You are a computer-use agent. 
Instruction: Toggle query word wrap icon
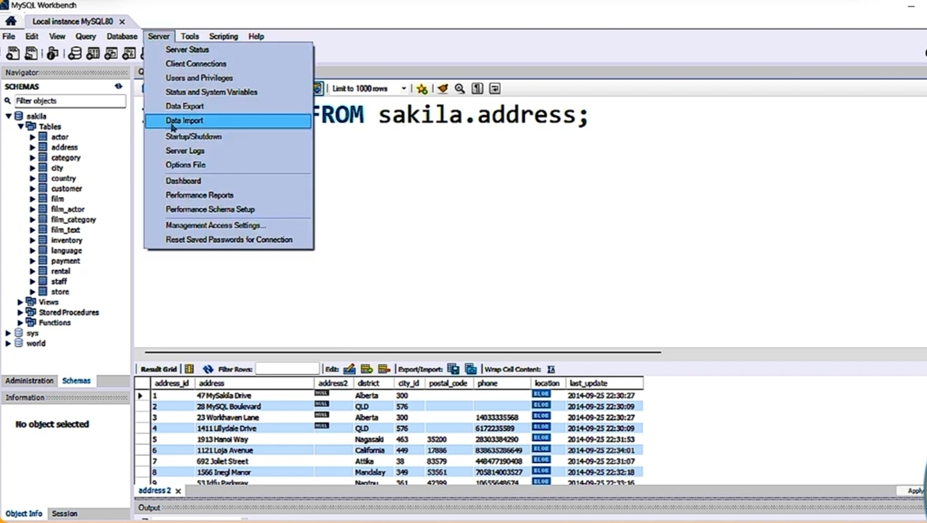click(x=494, y=89)
